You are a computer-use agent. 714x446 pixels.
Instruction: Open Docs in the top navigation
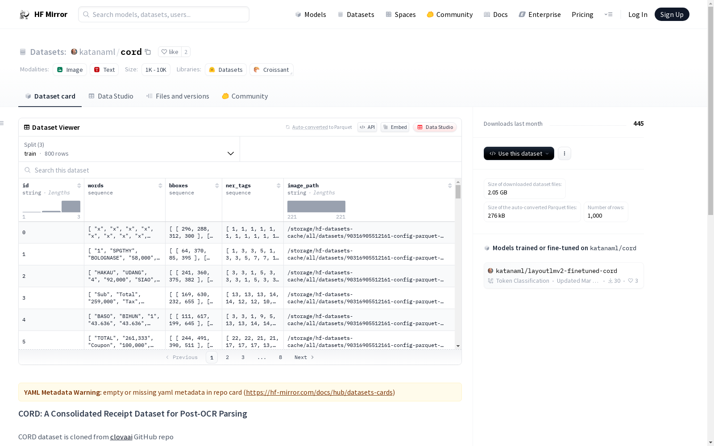(x=496, y=15)
